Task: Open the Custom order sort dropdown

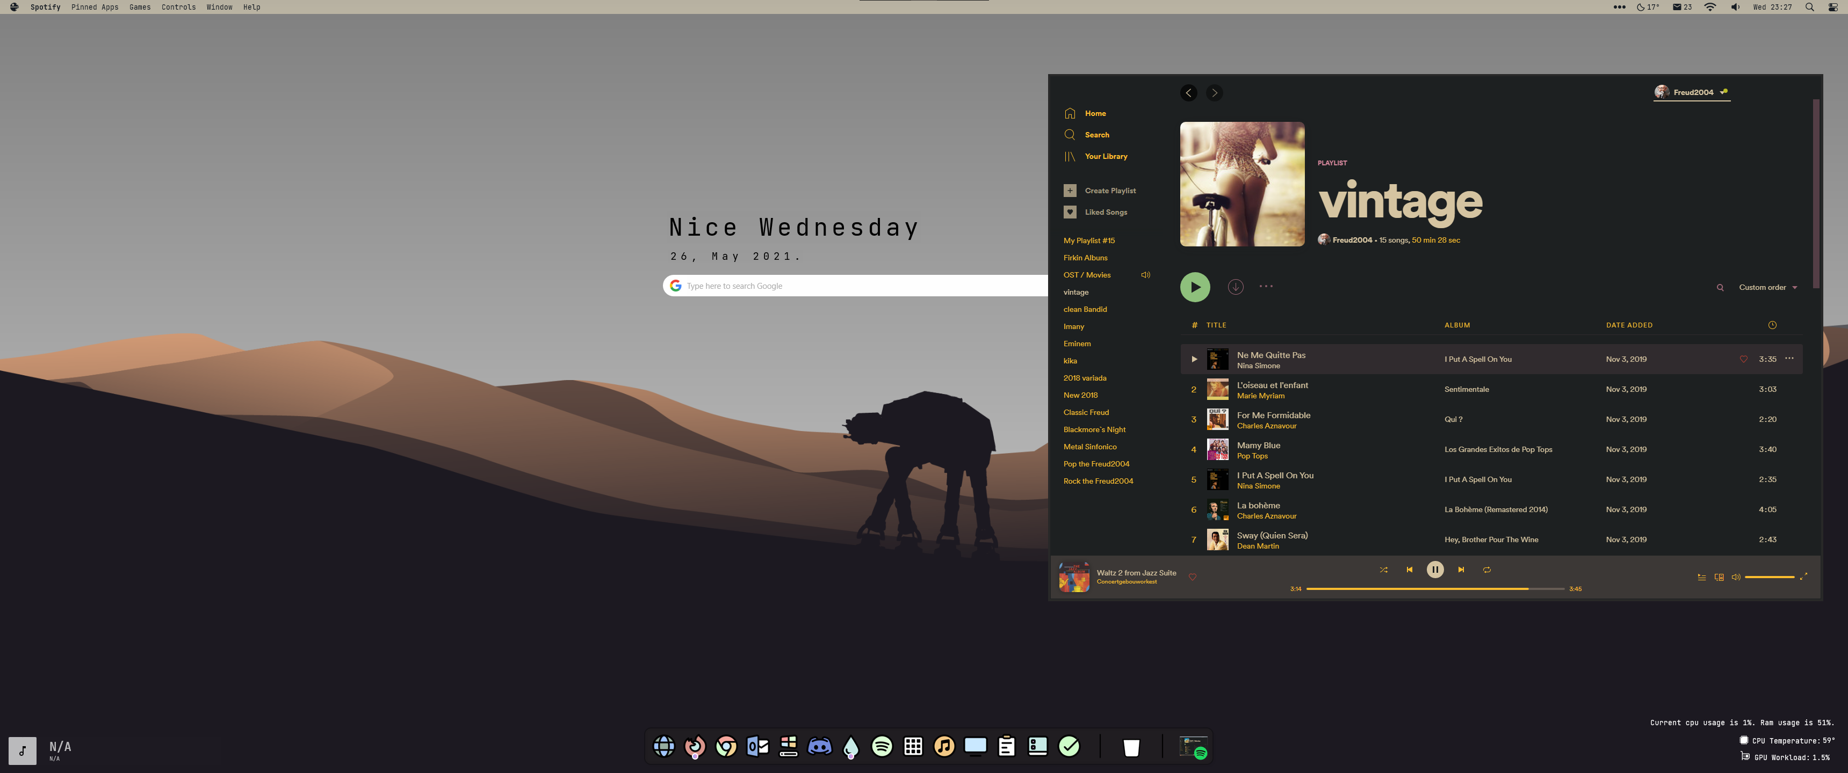Action: pos(1767,288)
